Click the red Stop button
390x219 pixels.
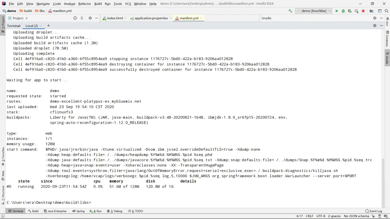point(363,11)
